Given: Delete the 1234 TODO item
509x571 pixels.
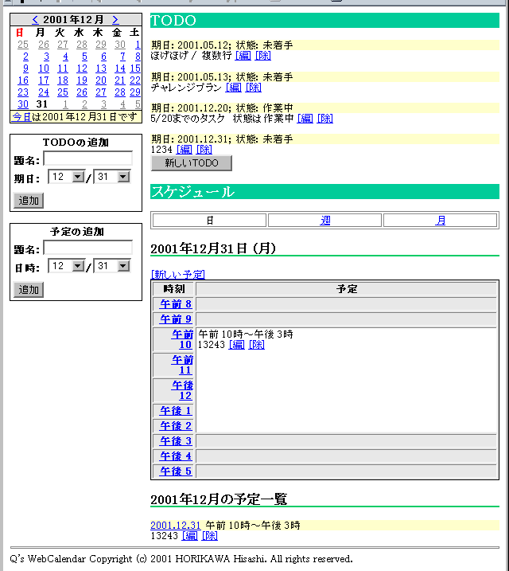Looking at the screenshot, I should click(x=204, y=150).
